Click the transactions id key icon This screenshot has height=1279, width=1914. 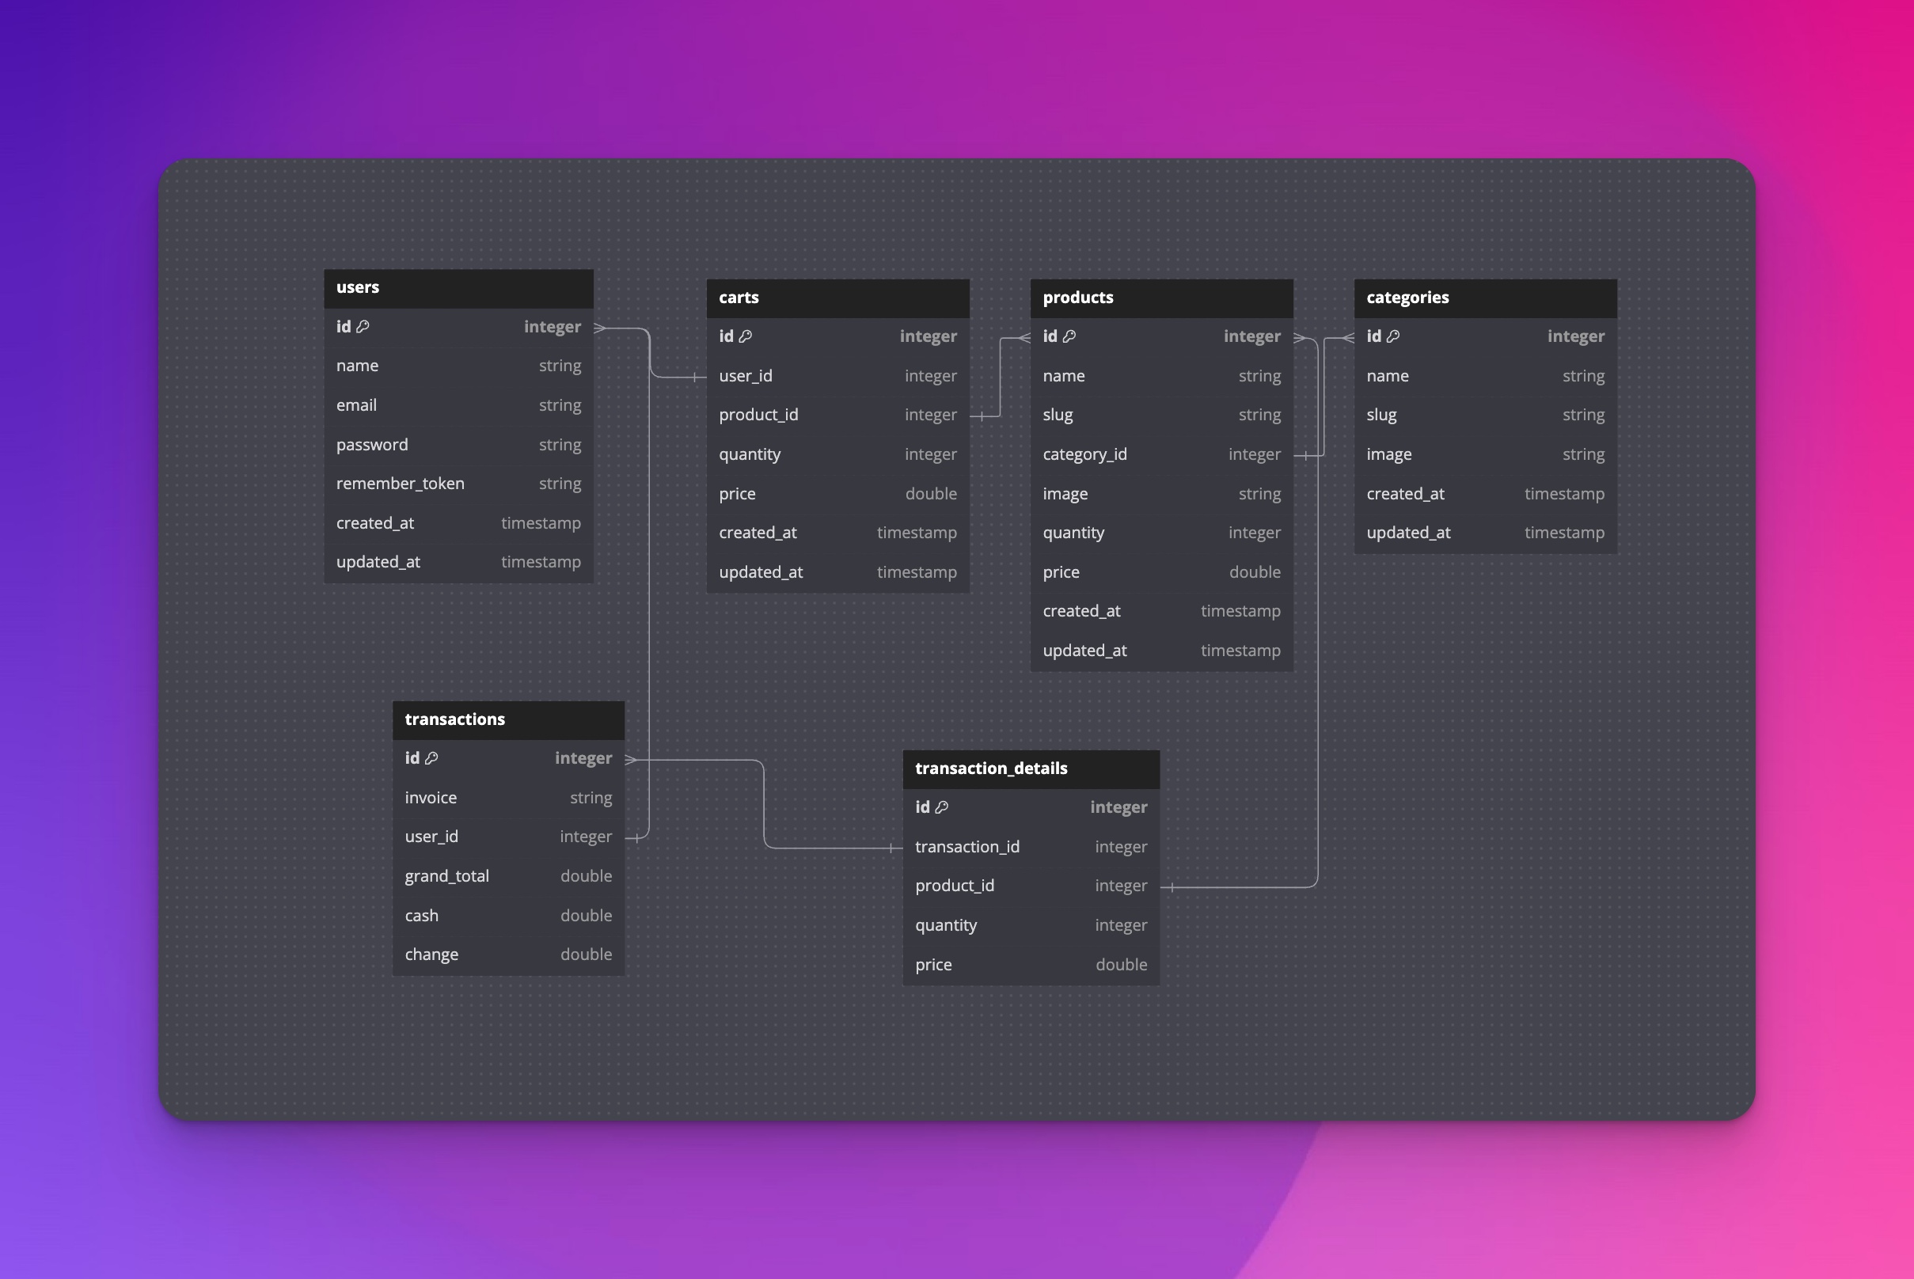[x=431, y=757]
